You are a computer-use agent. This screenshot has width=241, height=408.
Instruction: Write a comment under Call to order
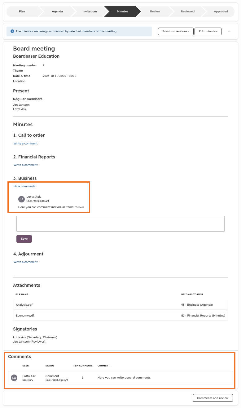pos(25,144)
